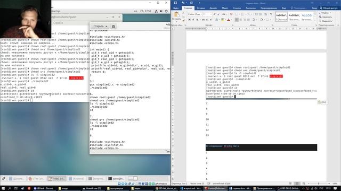The height and width of the screenshot is (191, 341).
Task: Apply bold formatting in Word ribbon
Action: [x=190, y=20]
